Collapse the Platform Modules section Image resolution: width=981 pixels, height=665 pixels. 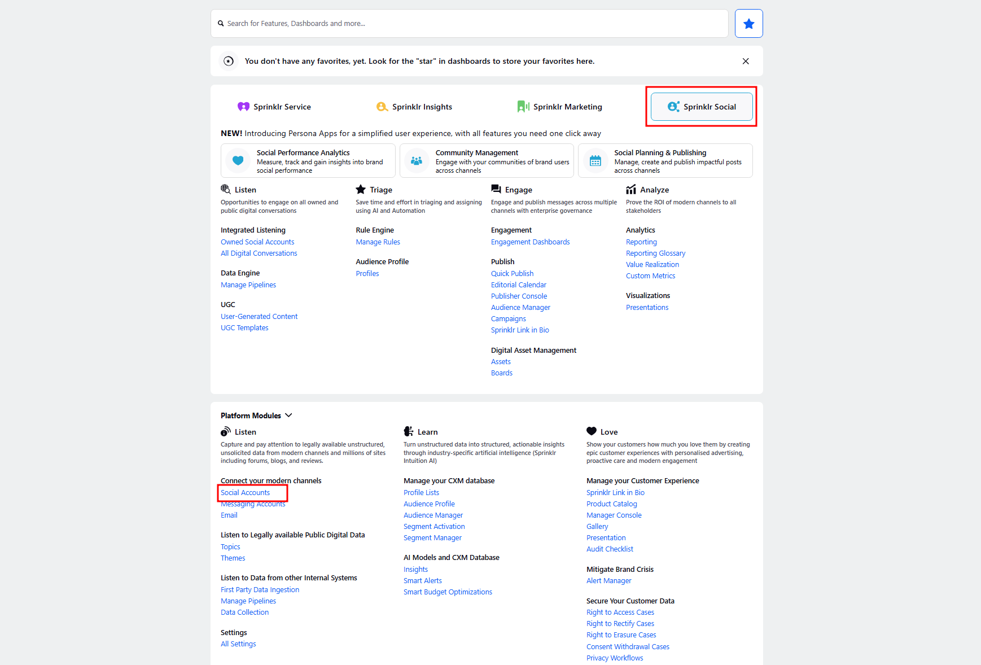click(x=288, y=415)
